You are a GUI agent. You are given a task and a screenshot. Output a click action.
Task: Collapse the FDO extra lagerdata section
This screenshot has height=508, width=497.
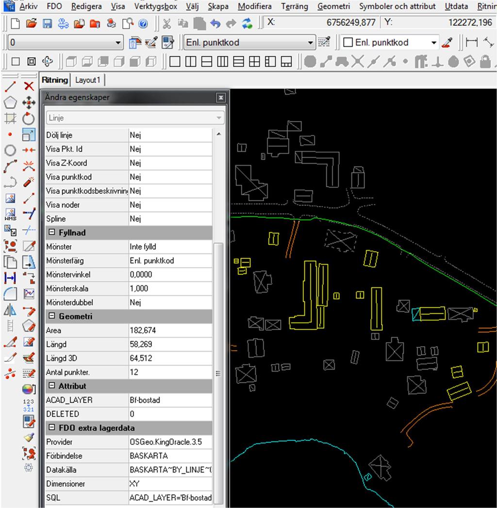tap(51, 427)
